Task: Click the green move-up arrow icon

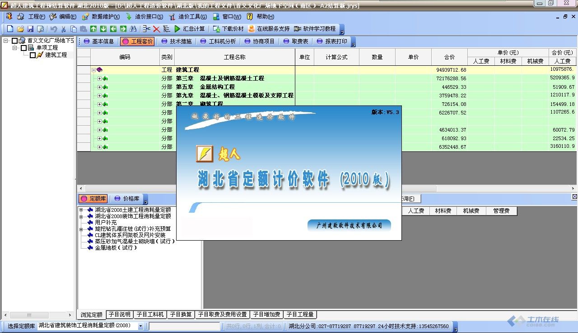Action: click(x=93, y=29)
